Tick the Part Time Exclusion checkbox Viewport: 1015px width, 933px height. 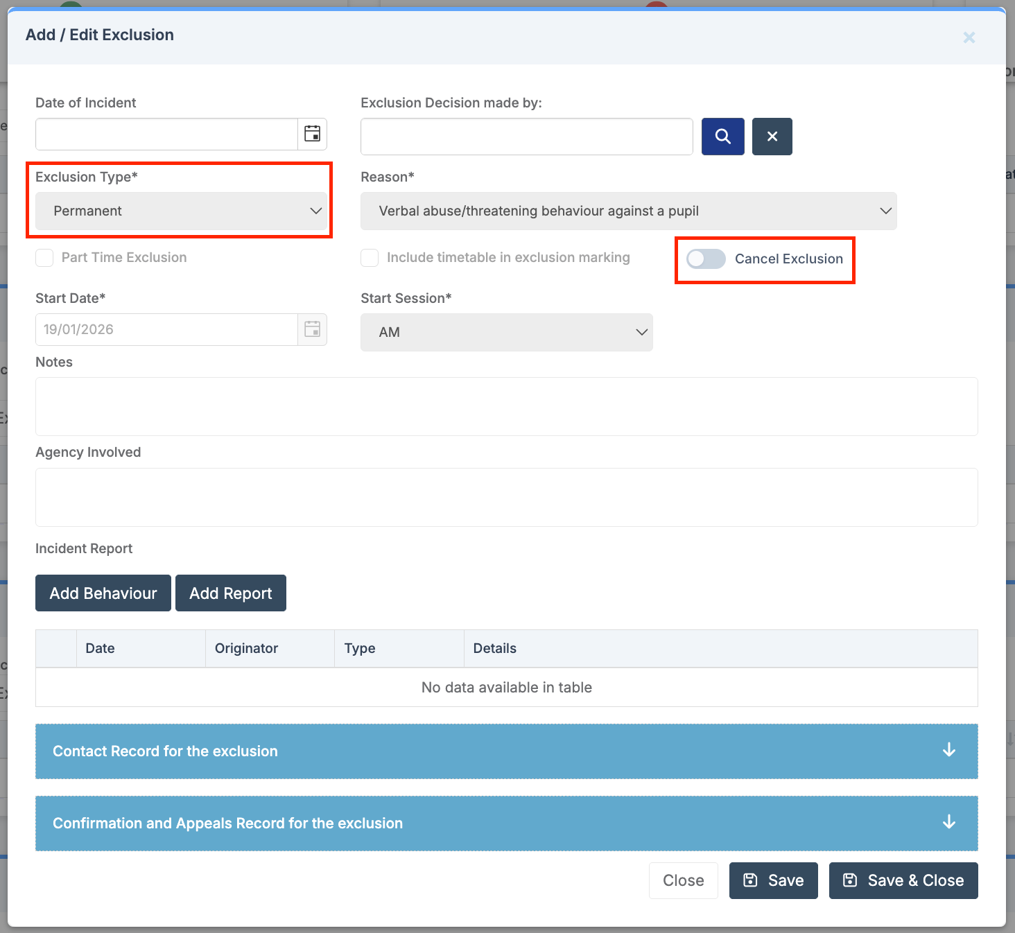[44, 258]
